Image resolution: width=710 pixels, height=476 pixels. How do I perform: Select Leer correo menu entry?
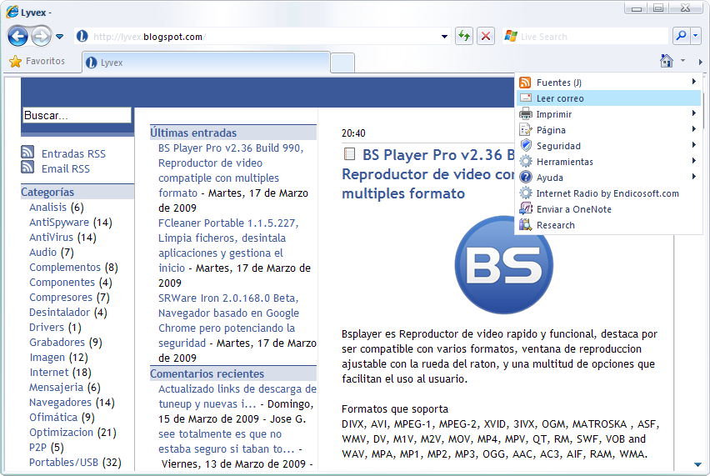[559, 98]
